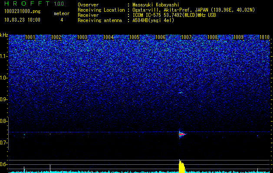Viewport: 273px width, 173px height.
Task: Click frequency axis label 1.1
Action: 4,56
